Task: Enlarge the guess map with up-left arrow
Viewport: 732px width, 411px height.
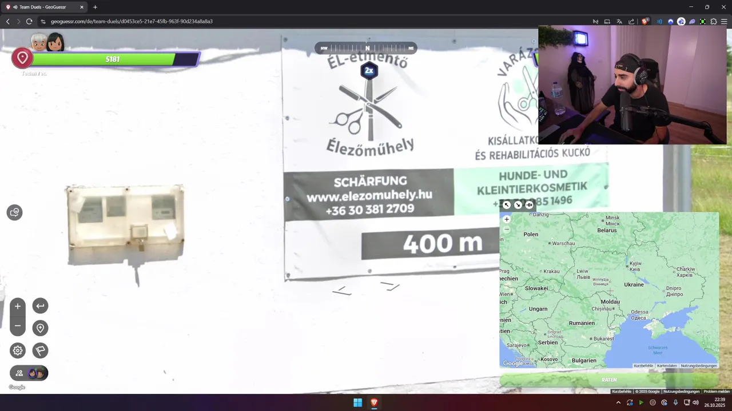Action: click(x=507, y=205)
